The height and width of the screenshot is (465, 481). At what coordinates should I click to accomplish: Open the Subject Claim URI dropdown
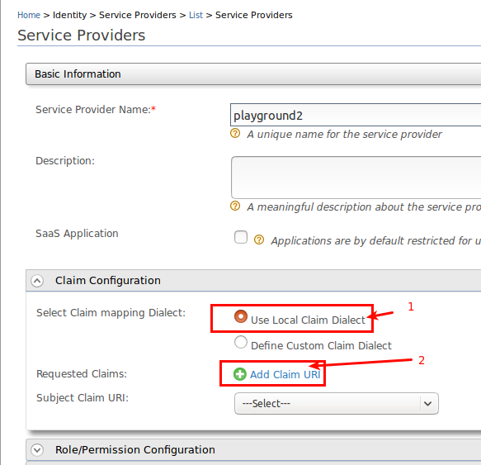click(337, 403)
